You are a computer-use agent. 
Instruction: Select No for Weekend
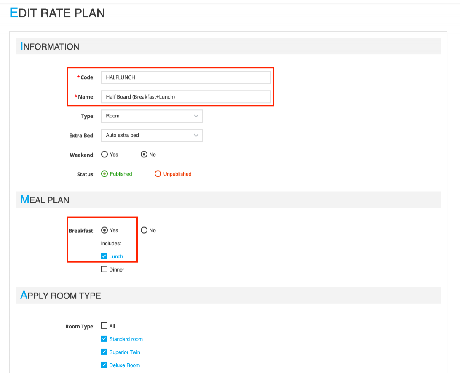[144, 155]
